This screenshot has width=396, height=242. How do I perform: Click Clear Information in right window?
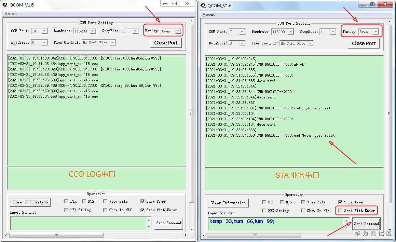tap(228, 203)
